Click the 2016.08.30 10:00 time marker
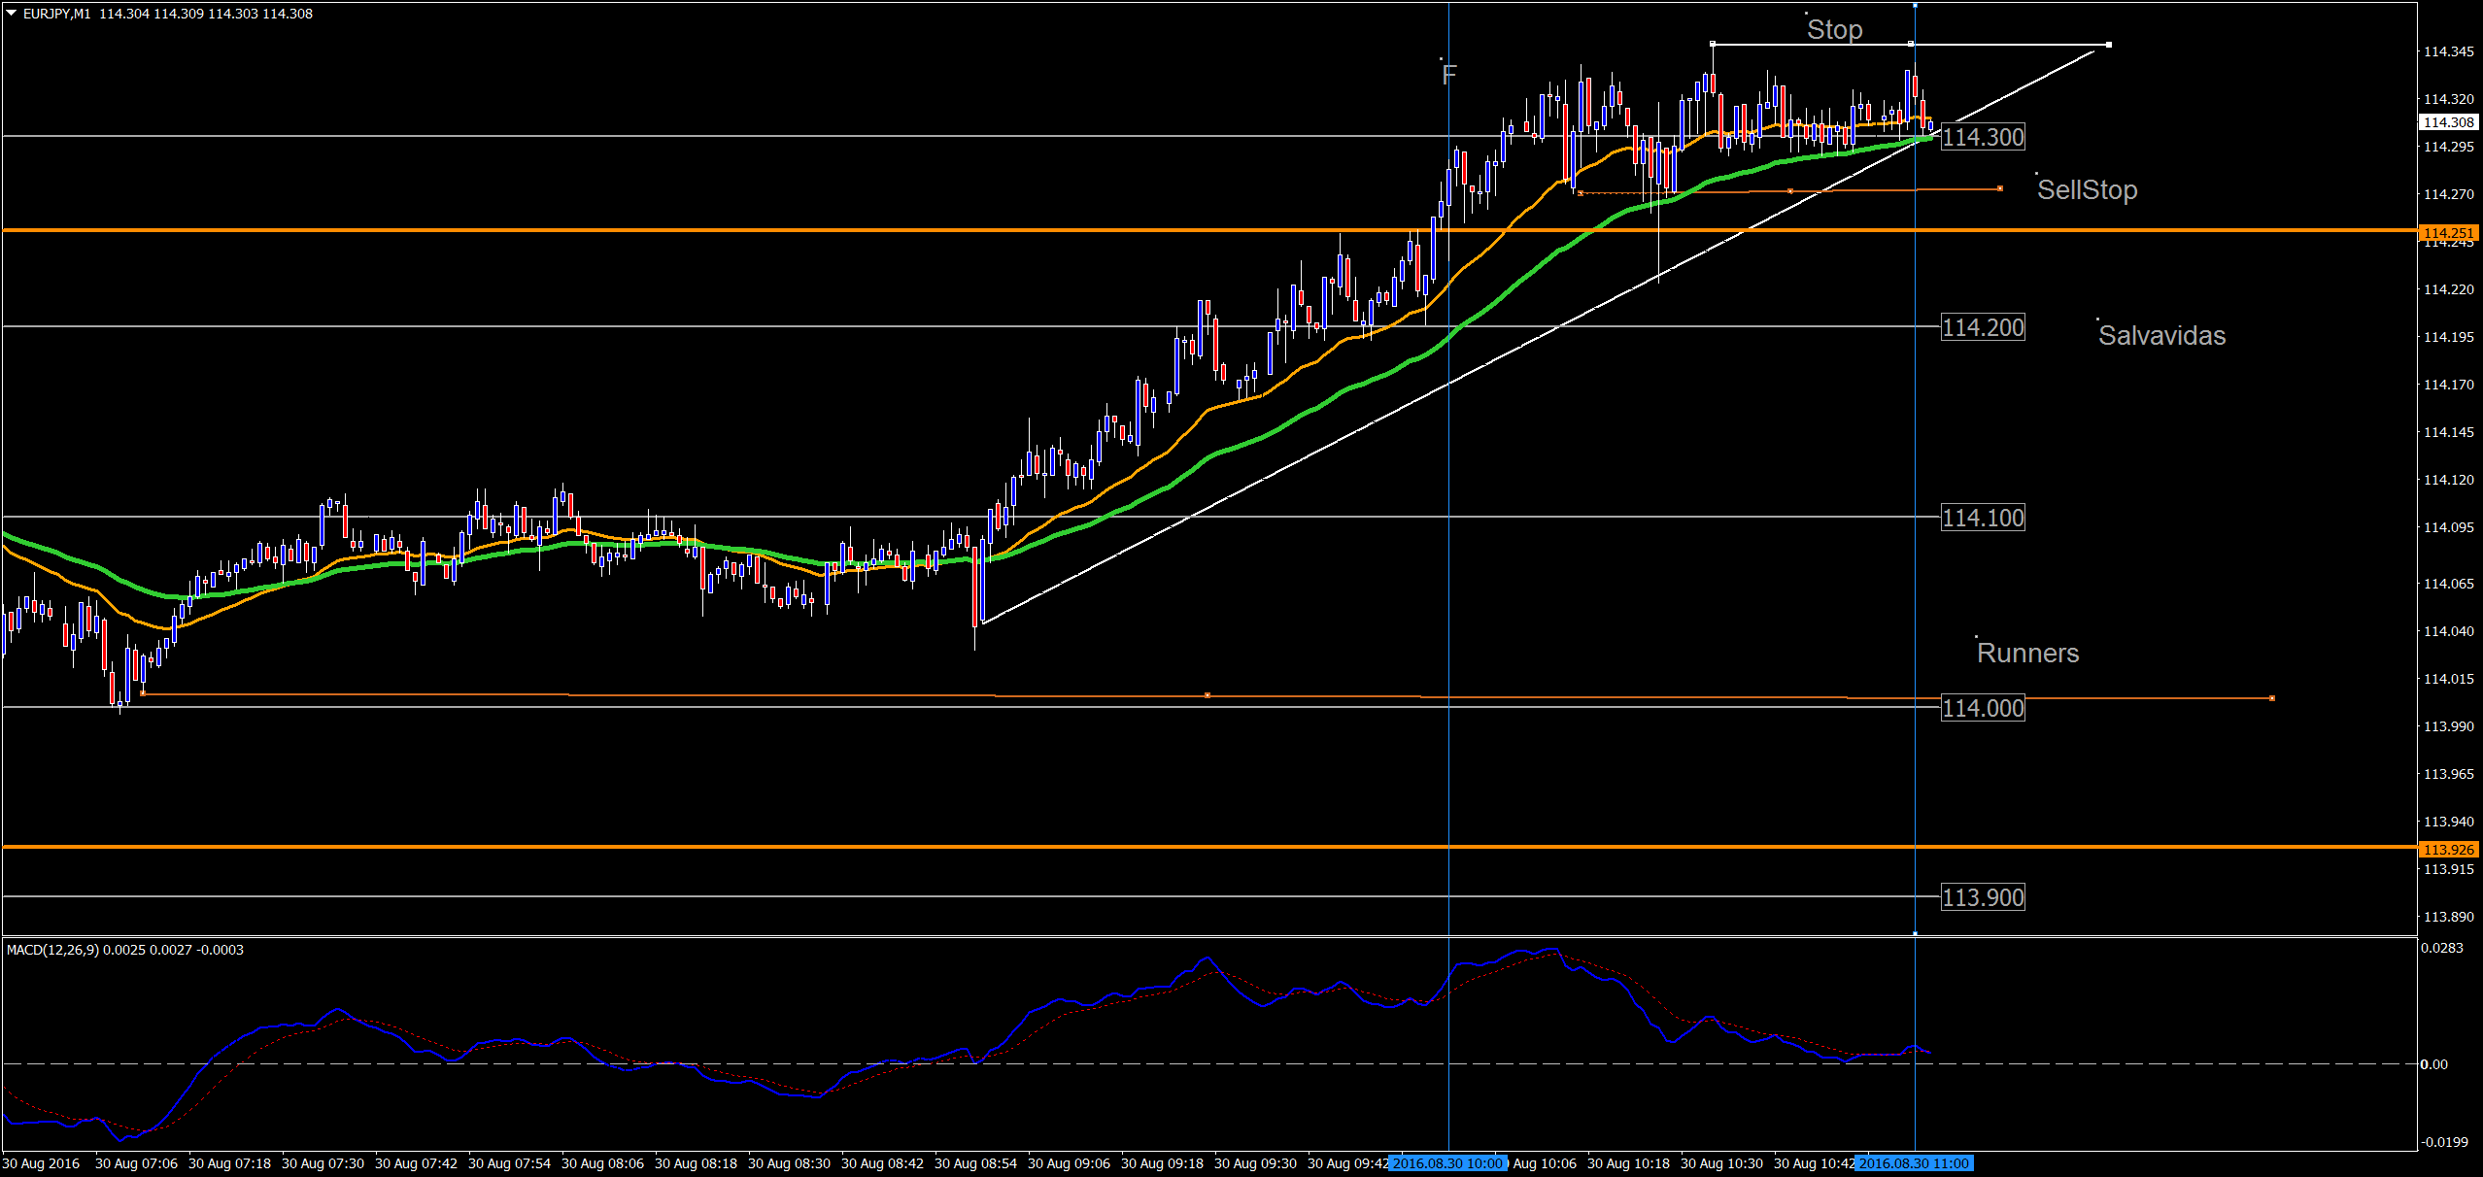Image resolution: width=2483 pixels, height=1177 pixels. pos(1447,1163)
